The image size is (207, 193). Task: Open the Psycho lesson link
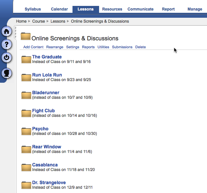pyautogui.click(x=40, y=129)
